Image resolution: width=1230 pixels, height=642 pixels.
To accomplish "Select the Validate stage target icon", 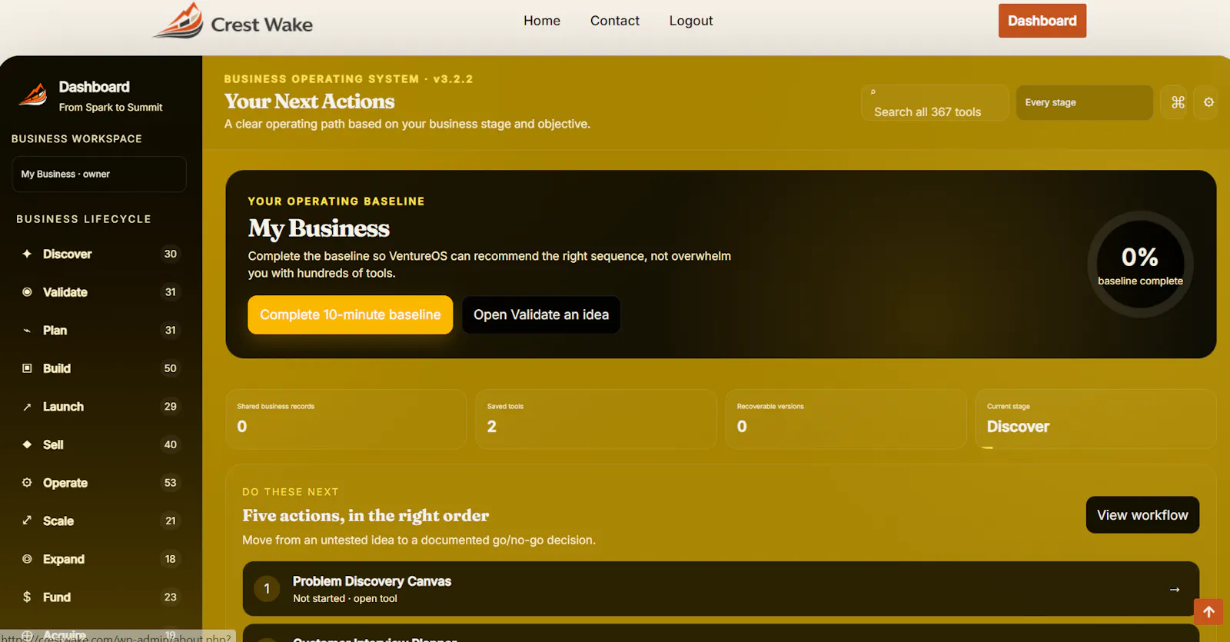I will point(27,292).
